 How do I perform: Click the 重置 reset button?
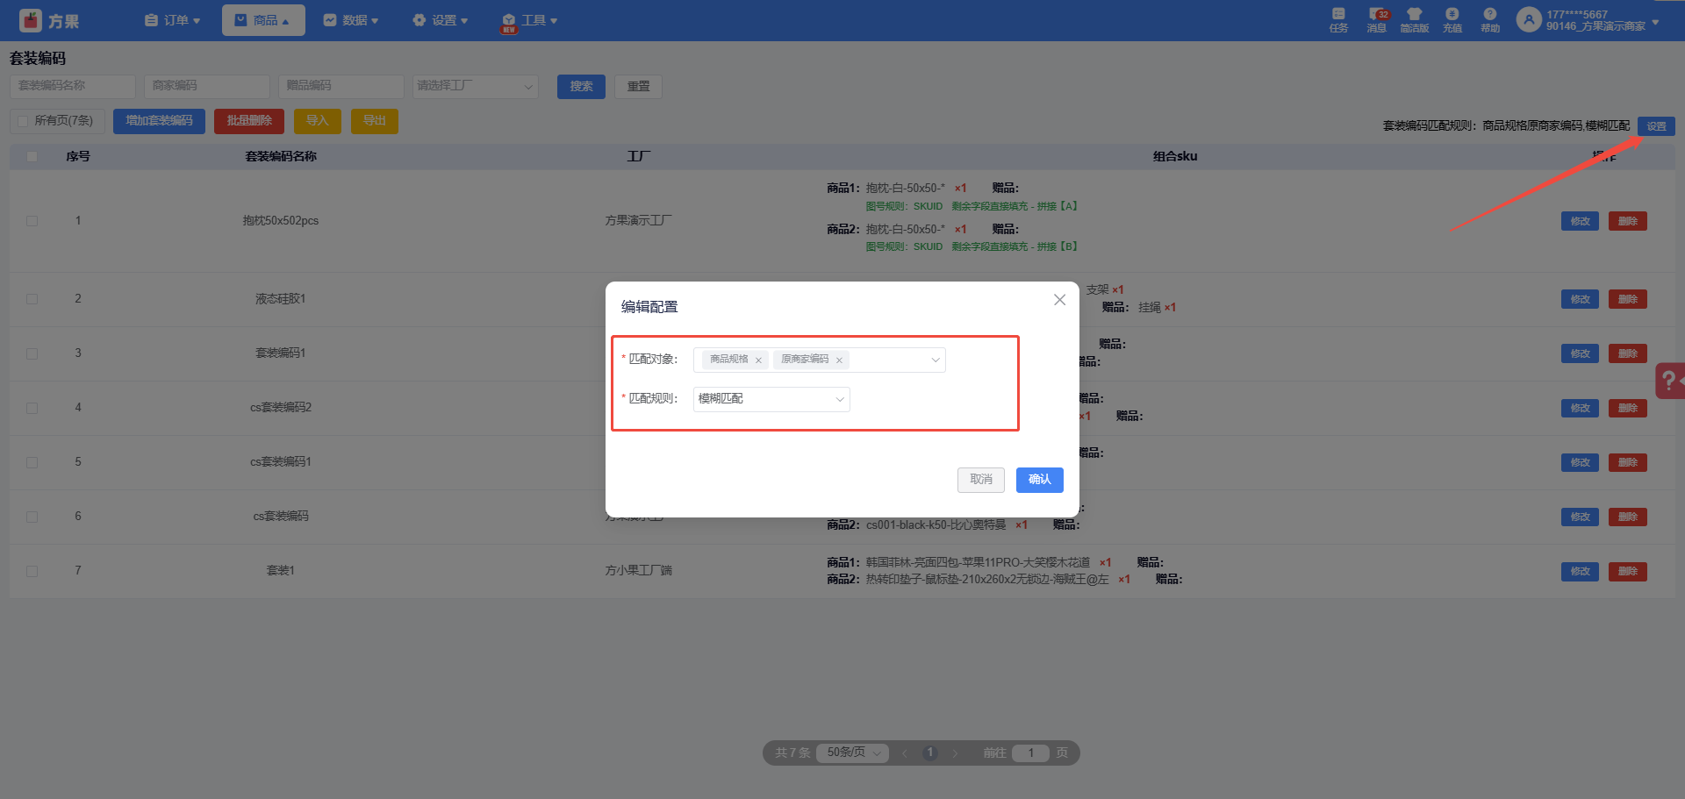point(638,86)
